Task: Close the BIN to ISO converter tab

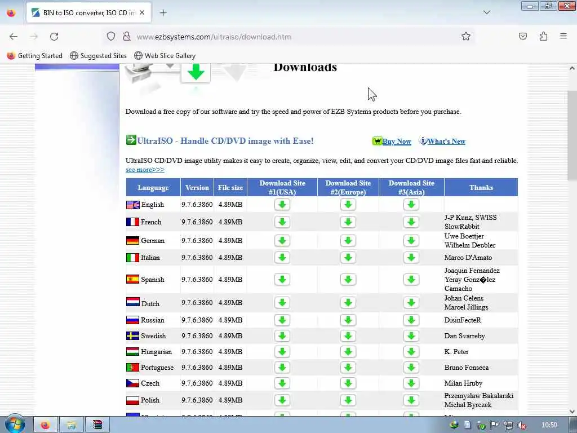Action: pyautogui.click(x=142, y=13)
